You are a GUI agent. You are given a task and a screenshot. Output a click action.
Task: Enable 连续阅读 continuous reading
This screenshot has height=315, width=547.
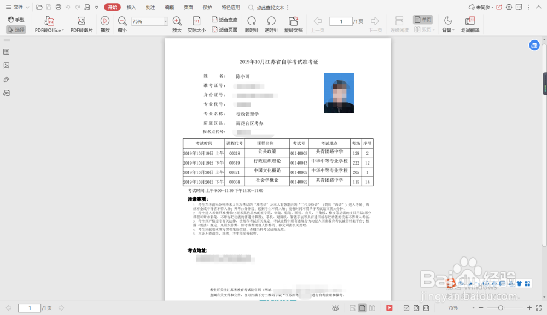coord(399,25)
